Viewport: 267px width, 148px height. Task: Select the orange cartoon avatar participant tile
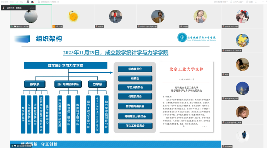pyautogui.click(x=73, y=16)
